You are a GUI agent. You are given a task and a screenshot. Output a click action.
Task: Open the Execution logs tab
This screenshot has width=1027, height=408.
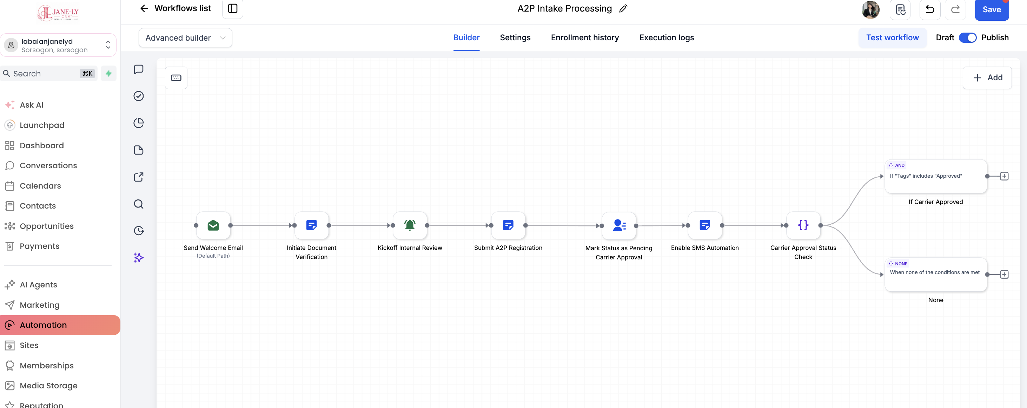tap(667, 38)
